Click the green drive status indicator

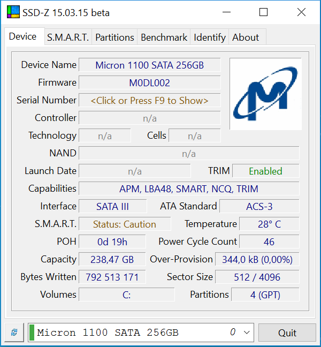tap(32, 333)
